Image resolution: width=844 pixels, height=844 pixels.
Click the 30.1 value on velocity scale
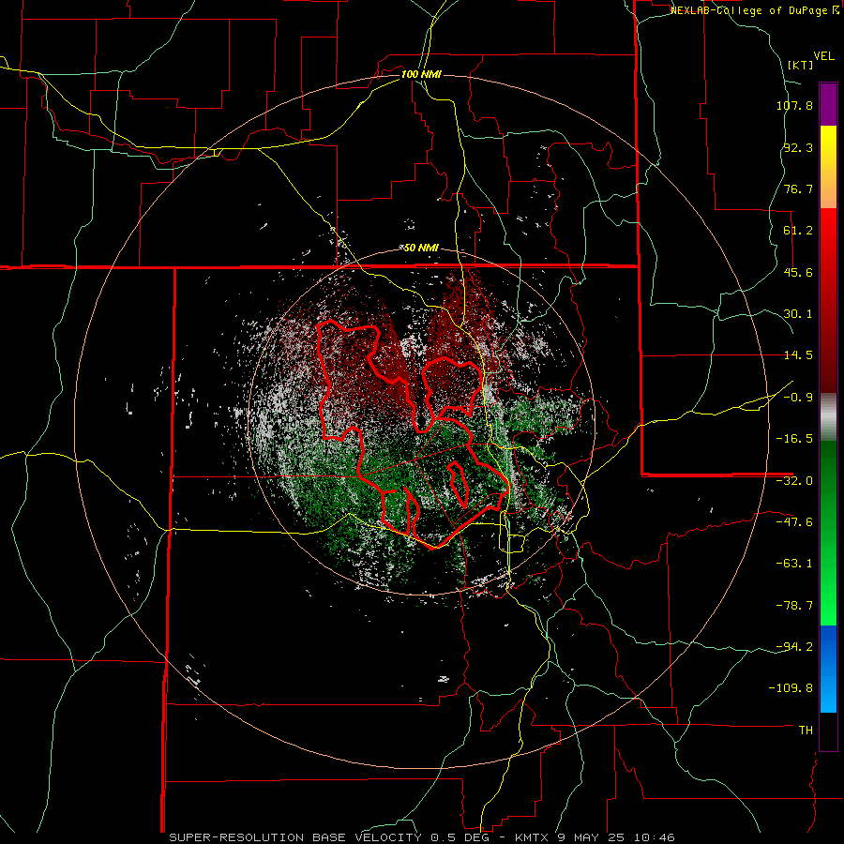798,314
